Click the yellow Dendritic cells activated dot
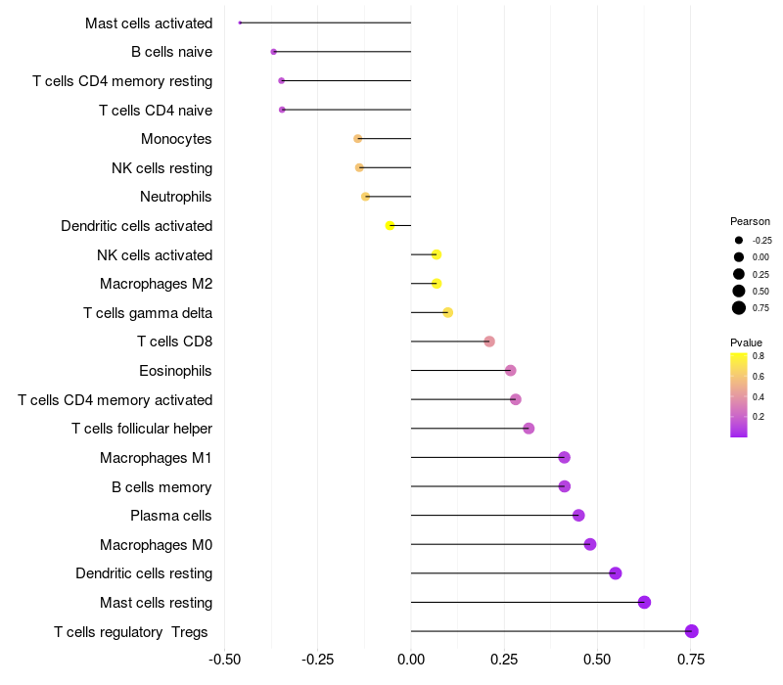783x685 pixels. (x=390, y=226)
